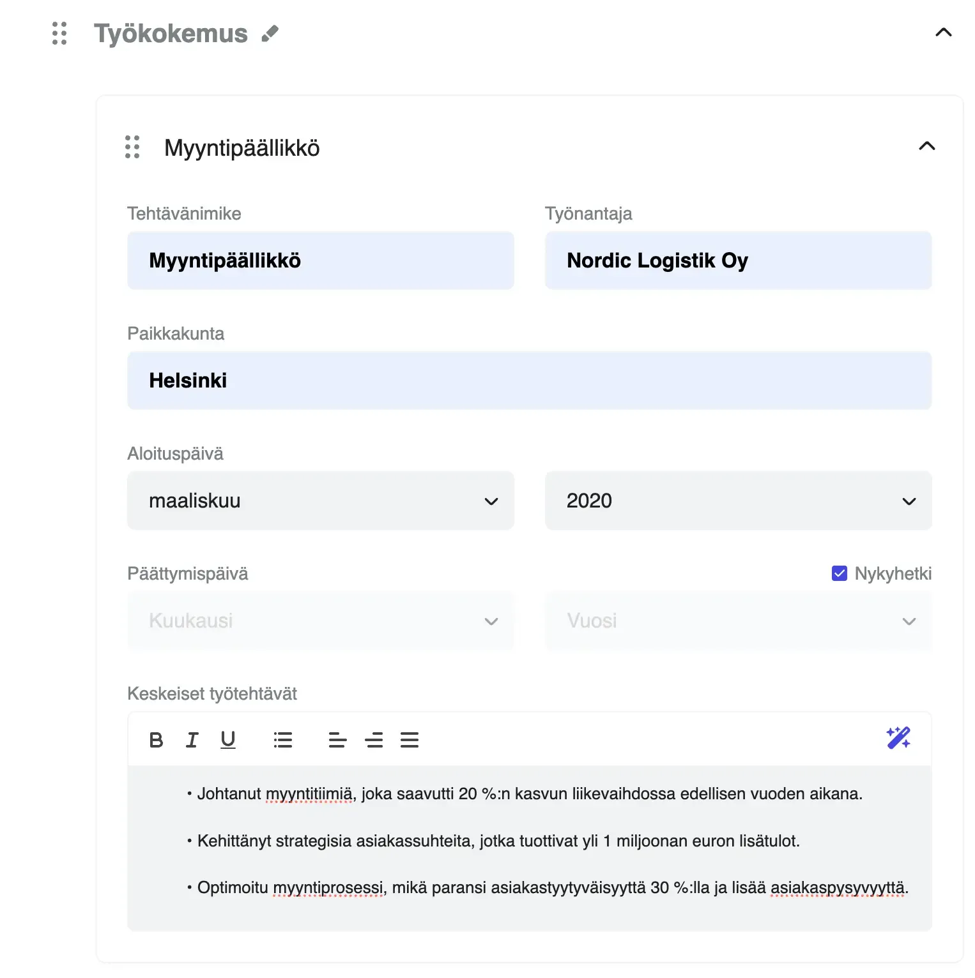Collapse the Myyntipäällikkö entry
The image size is (975, 978).
pyautogui.click(x=926, y=147)
